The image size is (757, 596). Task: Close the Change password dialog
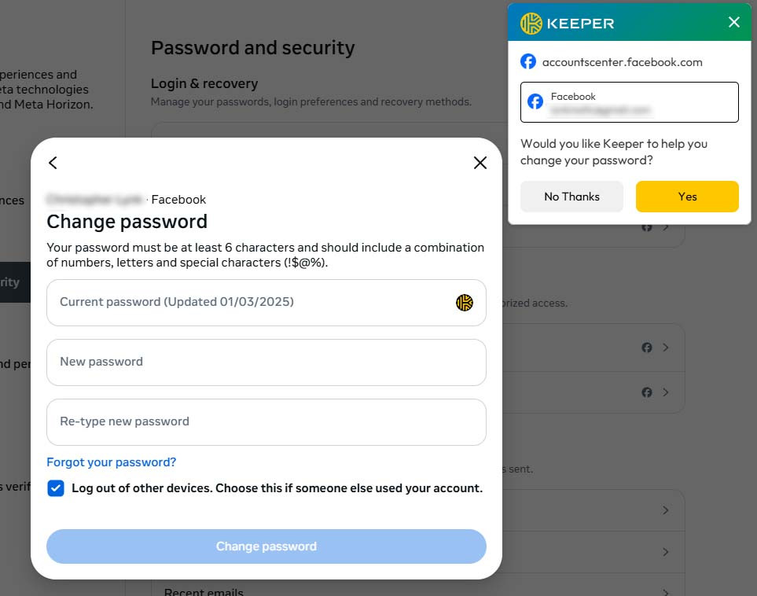[x=480, y=163]
